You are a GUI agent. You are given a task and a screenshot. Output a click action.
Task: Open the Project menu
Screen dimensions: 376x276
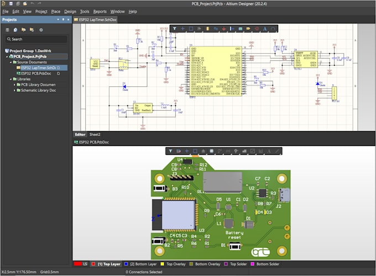click(41, 12)
